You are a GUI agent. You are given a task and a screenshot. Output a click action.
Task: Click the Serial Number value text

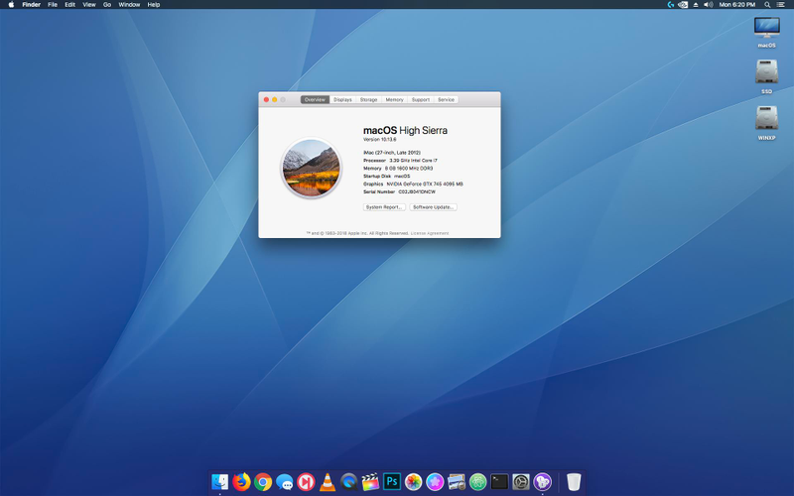pos(417,191)
